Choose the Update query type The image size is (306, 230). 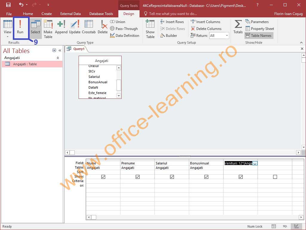(x=75, y=27)
